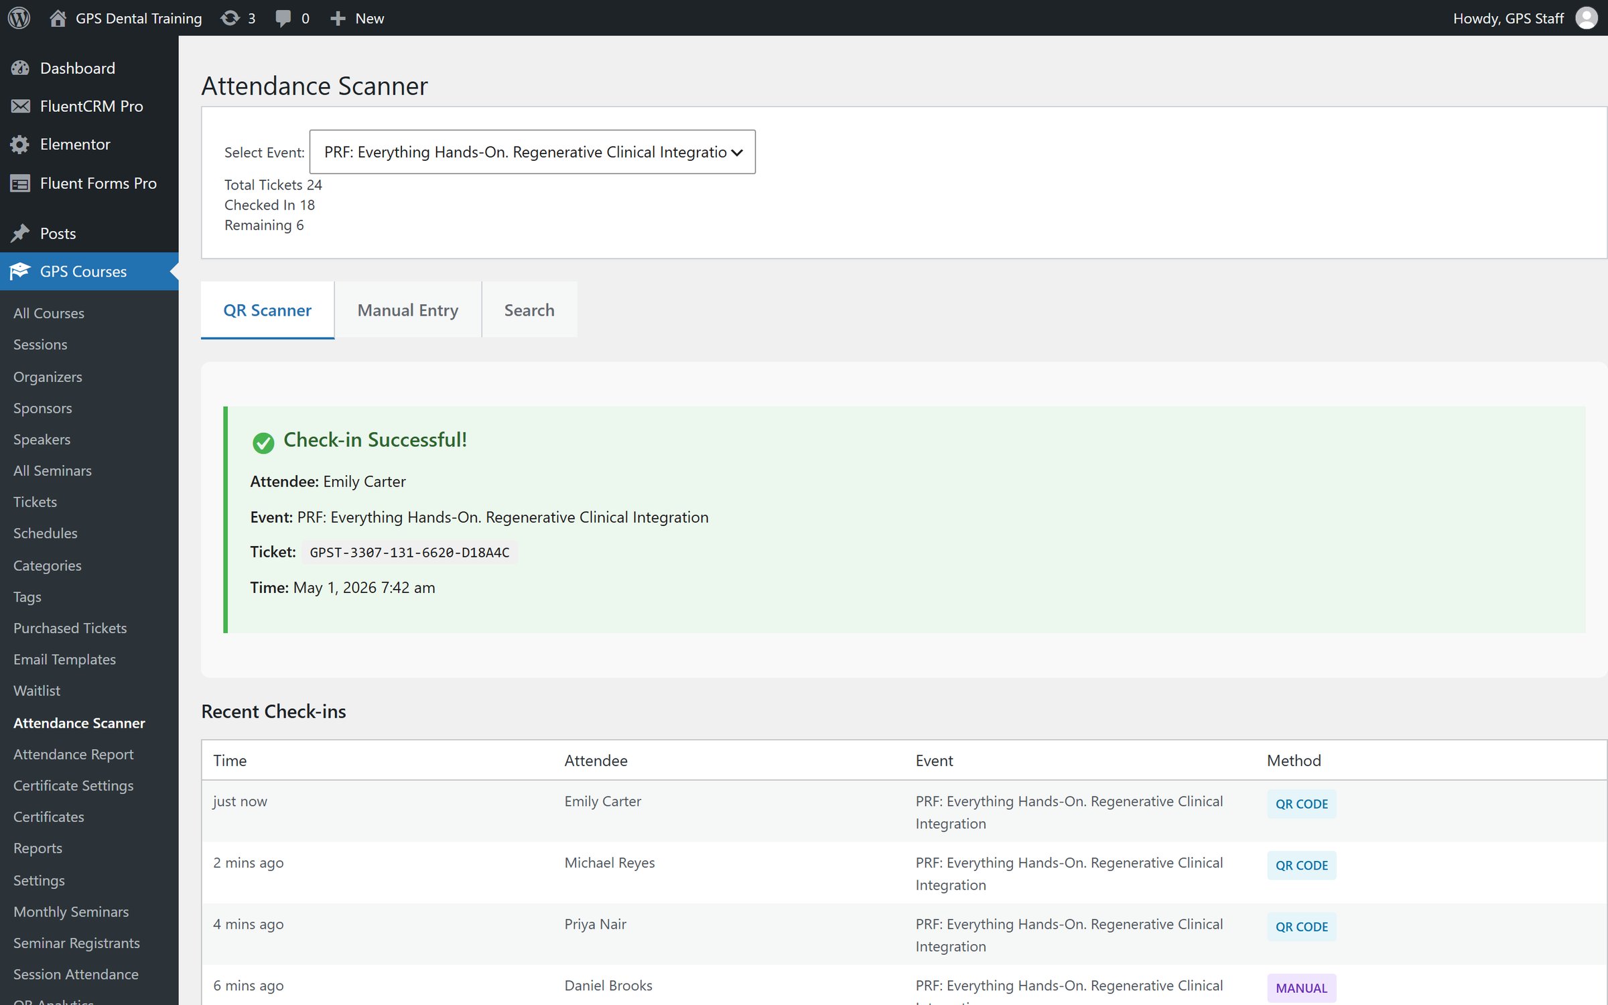
Task: Click ticket code GPST-3307-131-6620-D18A4C
Action: click(x=409, y=552)
